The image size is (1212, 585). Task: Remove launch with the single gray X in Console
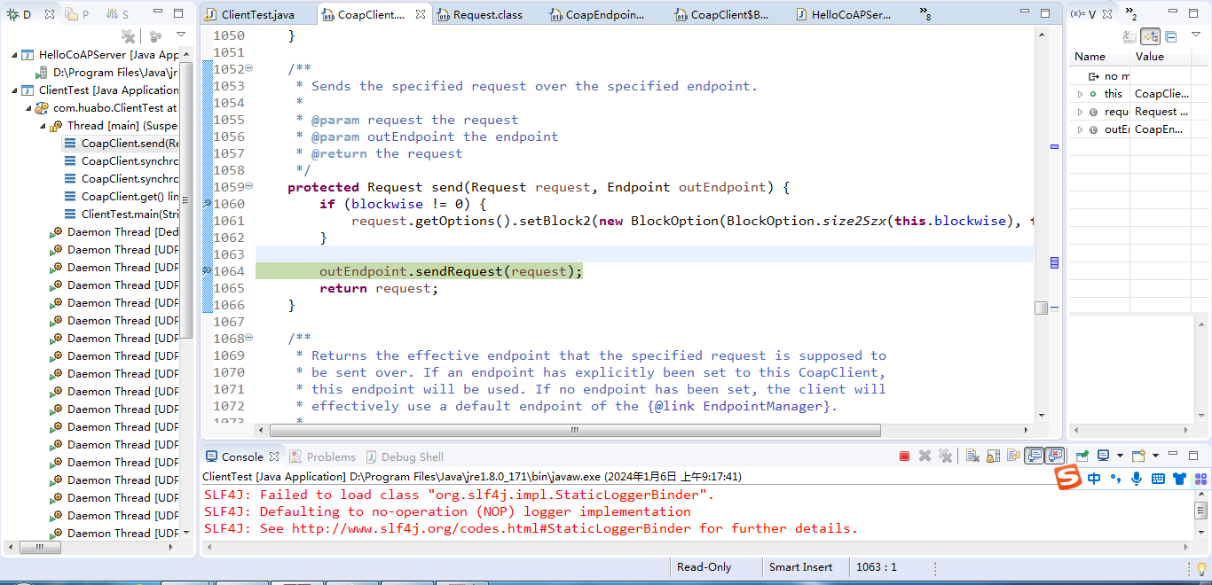point(925,456)
